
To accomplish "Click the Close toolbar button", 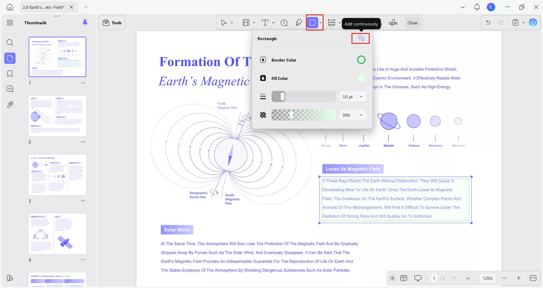I will click(x=412, y=23).
